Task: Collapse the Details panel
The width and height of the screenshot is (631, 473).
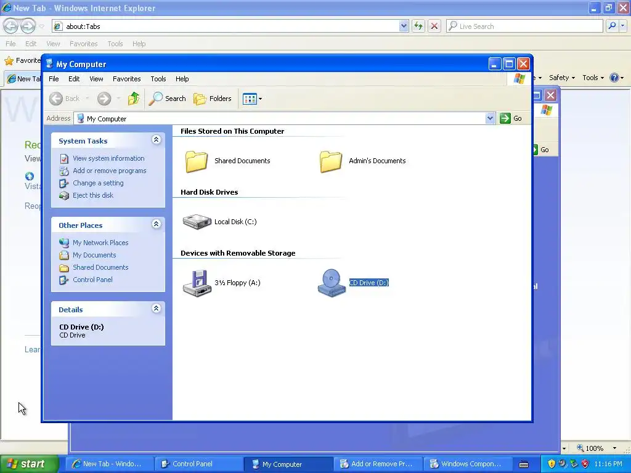Action: [156, 309]
